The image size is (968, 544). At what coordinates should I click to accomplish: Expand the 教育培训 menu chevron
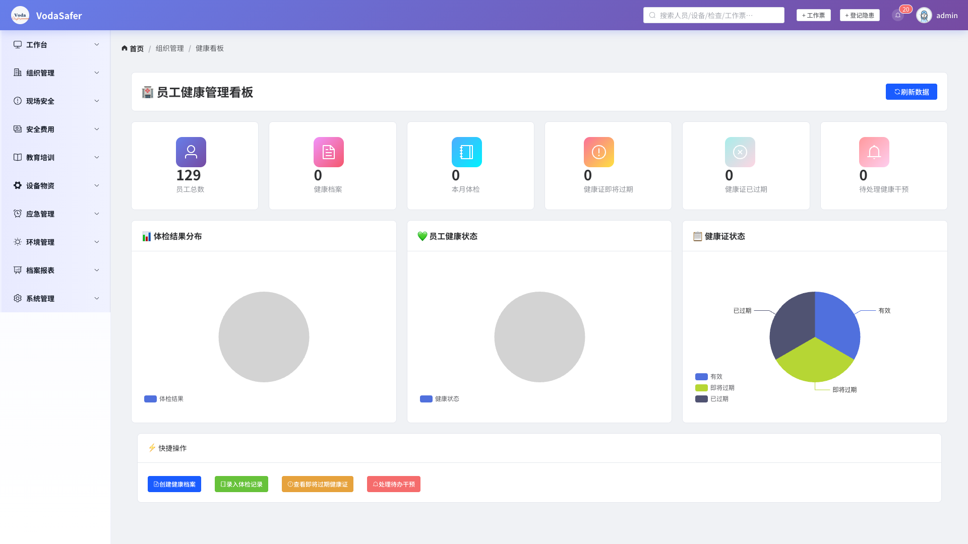(97, 157)
